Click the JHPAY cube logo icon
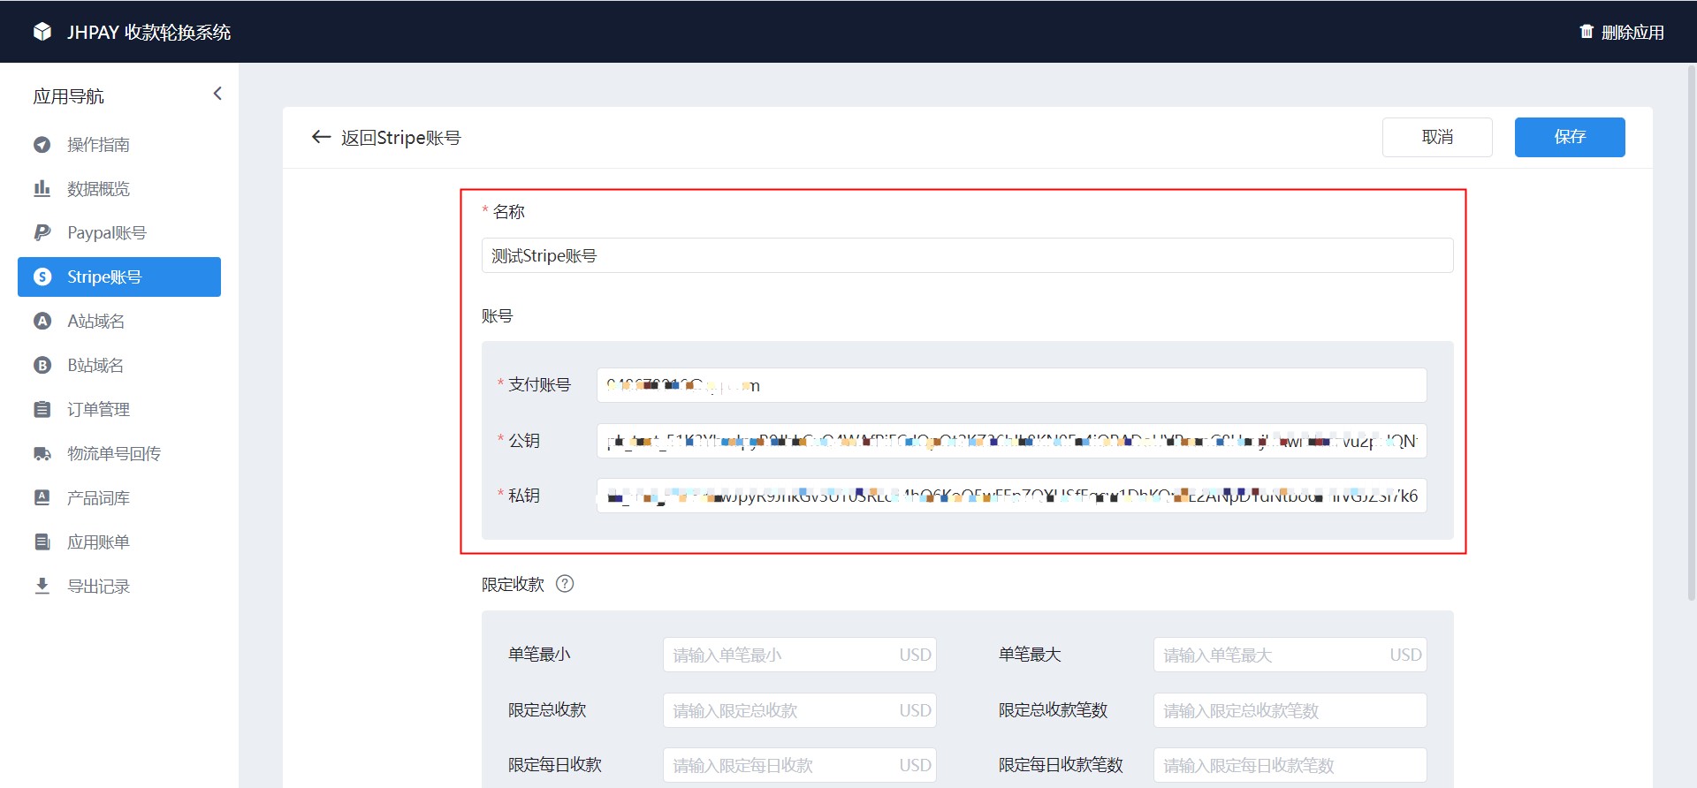Image resolution: width=1697 pixels, height=788 pixels. [42, 32]
